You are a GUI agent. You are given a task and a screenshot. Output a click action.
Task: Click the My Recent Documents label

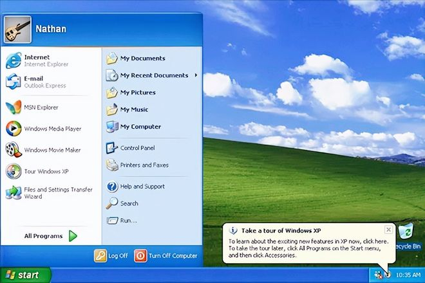tap(155, 75)
